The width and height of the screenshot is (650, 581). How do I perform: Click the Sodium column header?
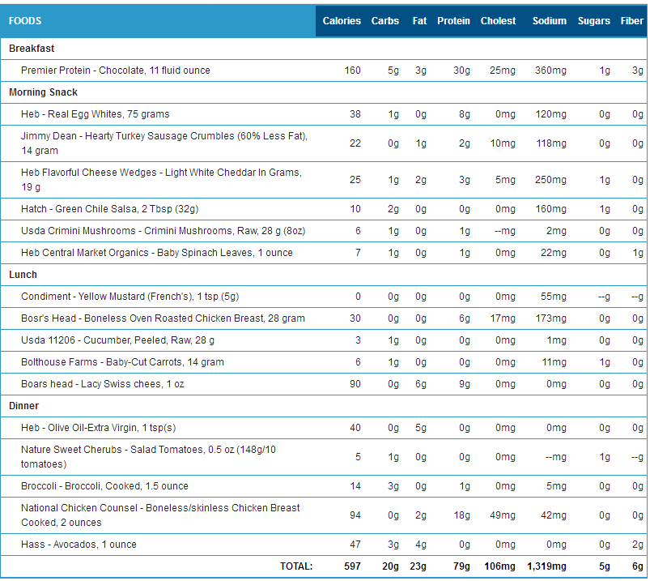coord(550,21)
